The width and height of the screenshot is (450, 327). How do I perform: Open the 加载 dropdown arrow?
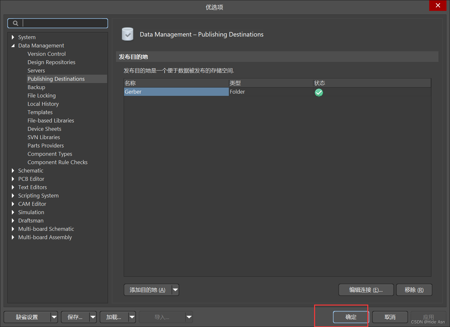[x=132, y=317]
